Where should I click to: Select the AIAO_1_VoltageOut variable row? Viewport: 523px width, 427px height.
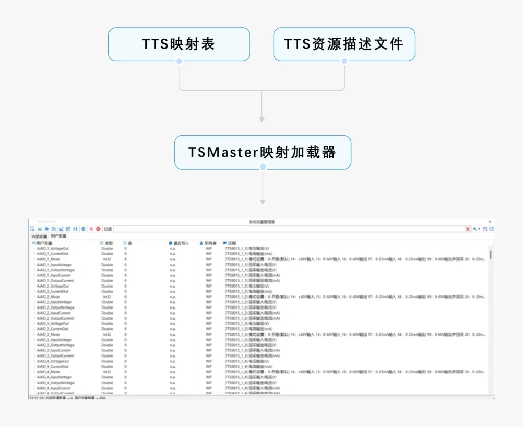tap(53, 249)
